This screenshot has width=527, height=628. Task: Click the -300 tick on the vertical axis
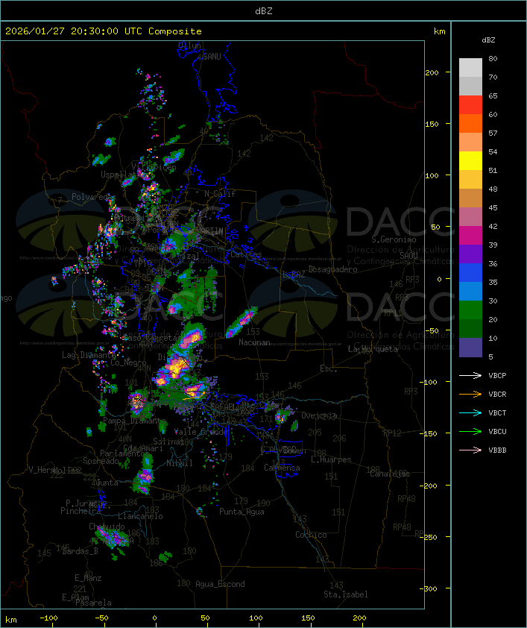click(x=428, y=588)
